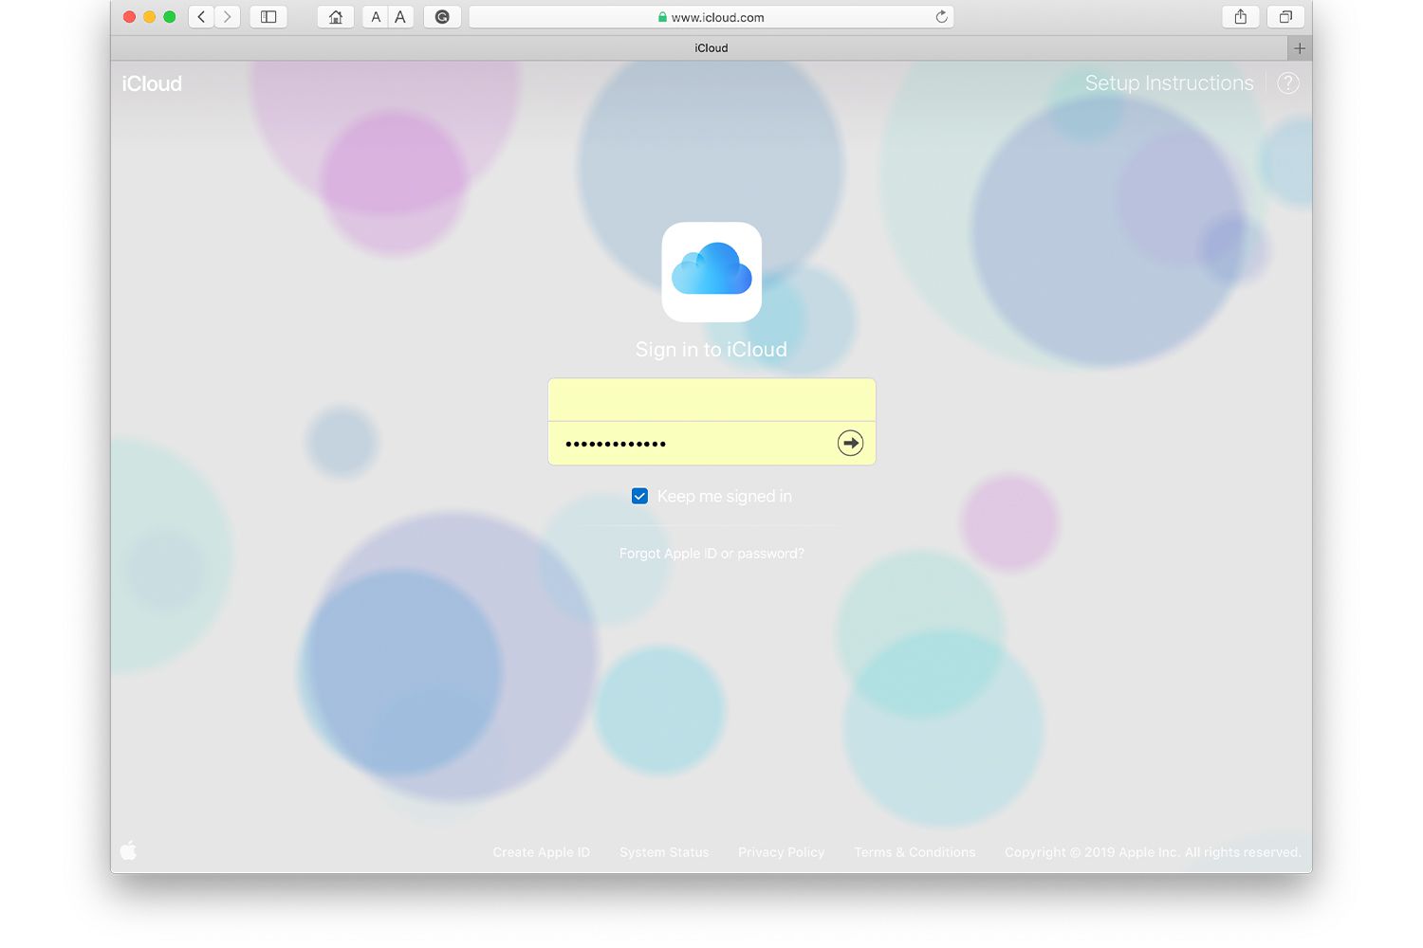The width and height of the screenshot is (1423, 948).
Task: Focus the www.icloud.com address bar
Action: point(711,17)
